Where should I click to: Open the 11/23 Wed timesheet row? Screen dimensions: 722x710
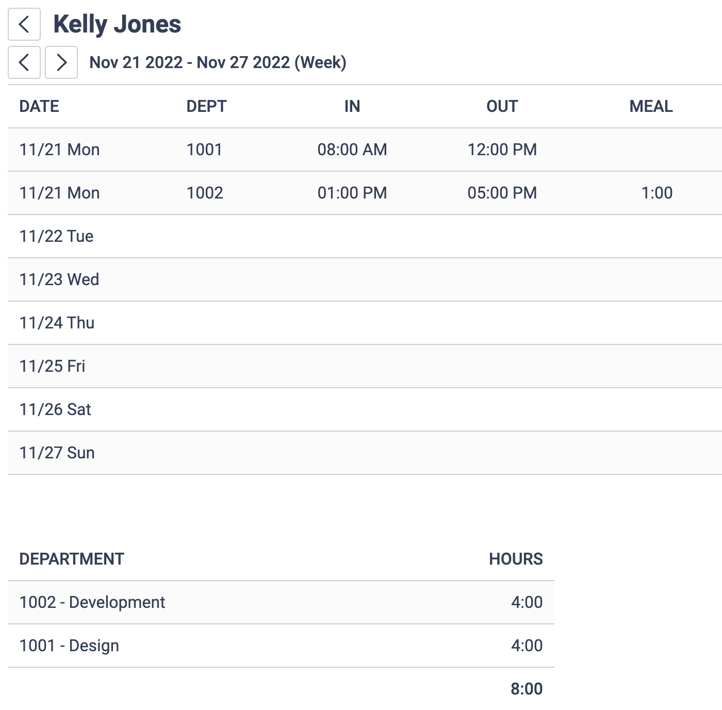coord(258,279)
